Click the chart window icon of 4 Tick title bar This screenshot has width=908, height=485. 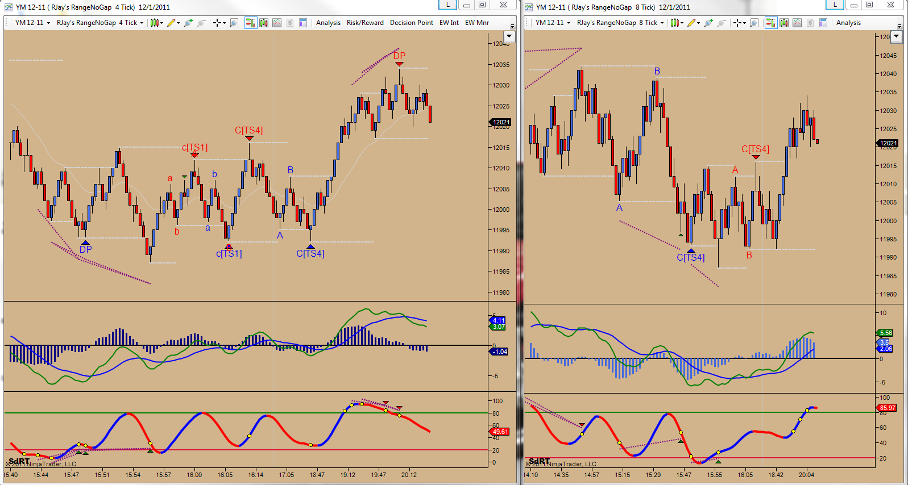(9, 7)
